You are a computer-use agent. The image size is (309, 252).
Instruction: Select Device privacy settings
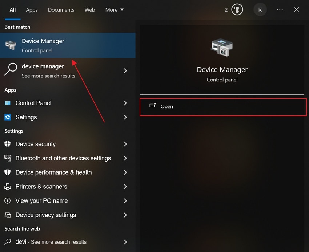point(68,215)
